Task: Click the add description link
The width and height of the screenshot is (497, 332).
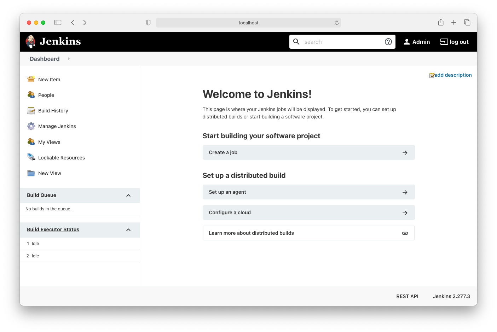Action: 453,75
